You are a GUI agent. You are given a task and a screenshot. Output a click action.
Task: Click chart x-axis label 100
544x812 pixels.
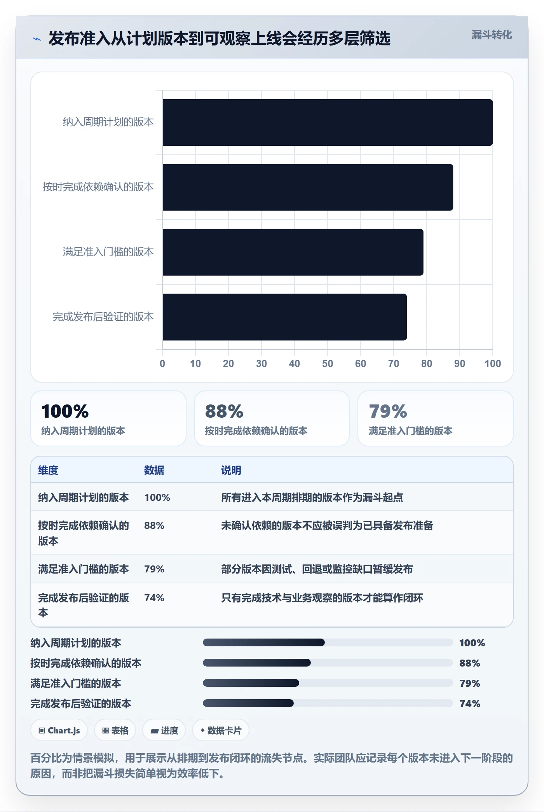493,364
